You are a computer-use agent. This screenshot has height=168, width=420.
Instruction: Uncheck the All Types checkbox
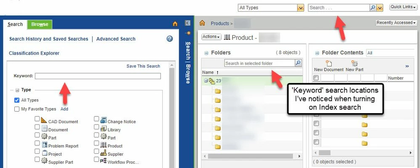point(17,100)
